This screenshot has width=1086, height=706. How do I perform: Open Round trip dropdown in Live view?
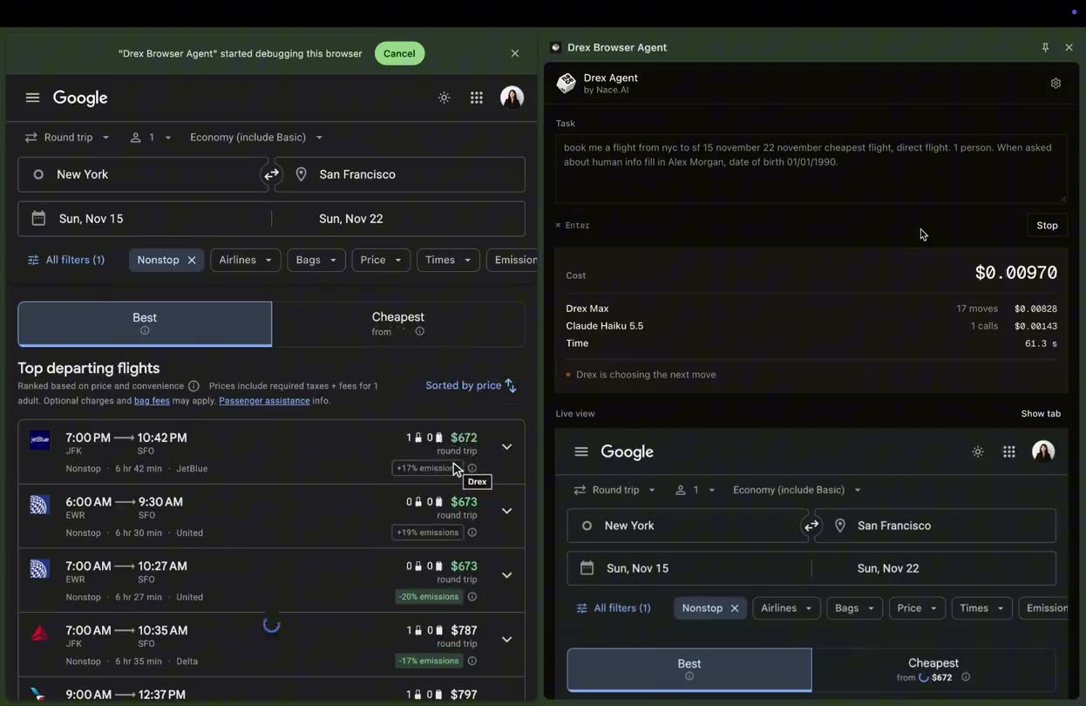[x=615, y=490]
